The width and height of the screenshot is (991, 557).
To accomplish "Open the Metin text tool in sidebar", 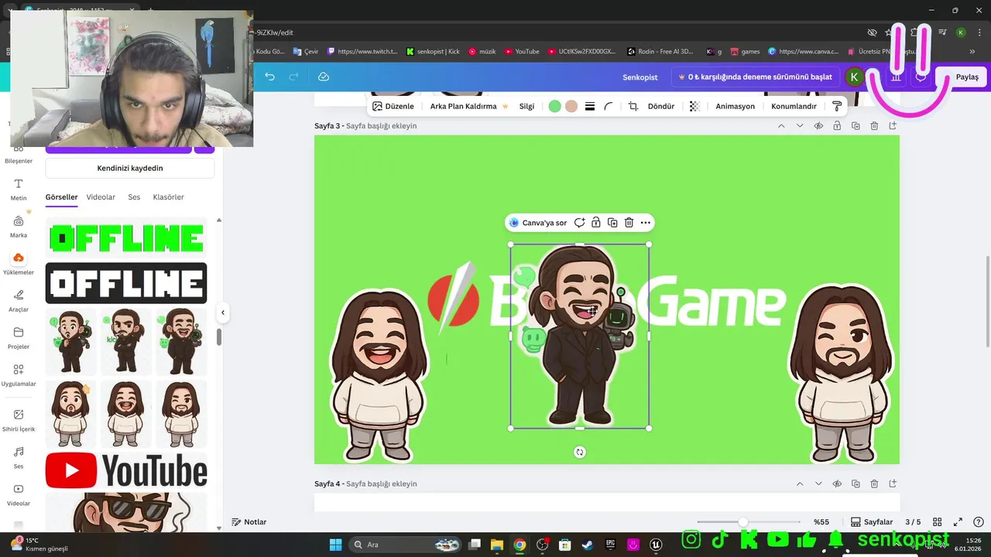I will pos(19,189).
